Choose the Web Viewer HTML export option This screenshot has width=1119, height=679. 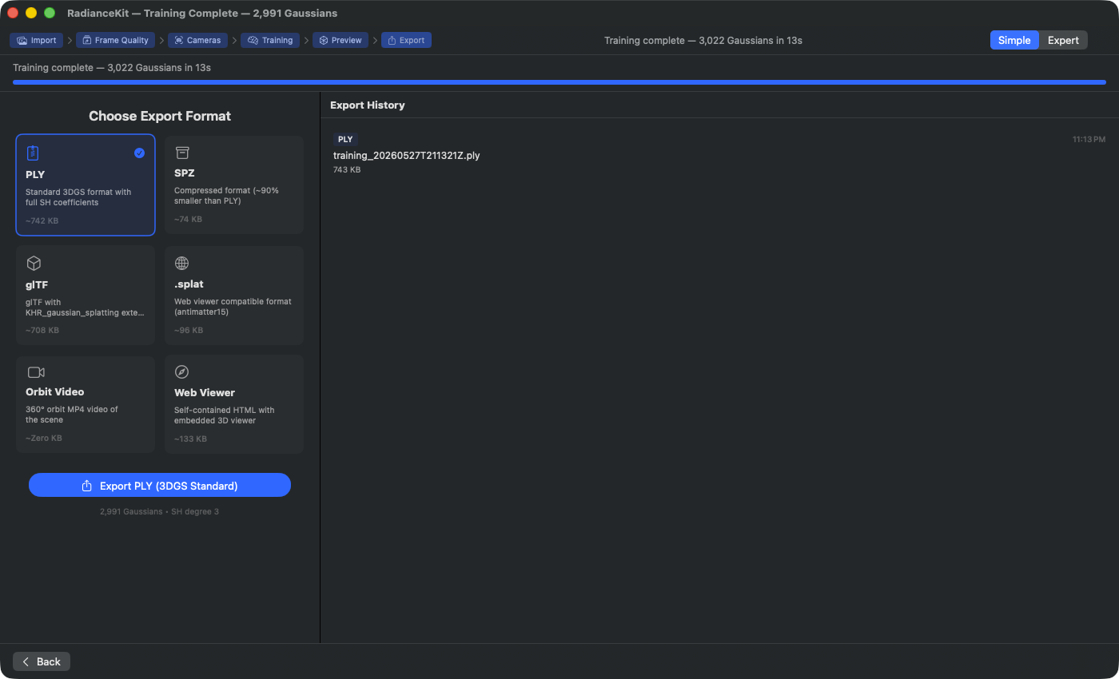click(234, 404)
